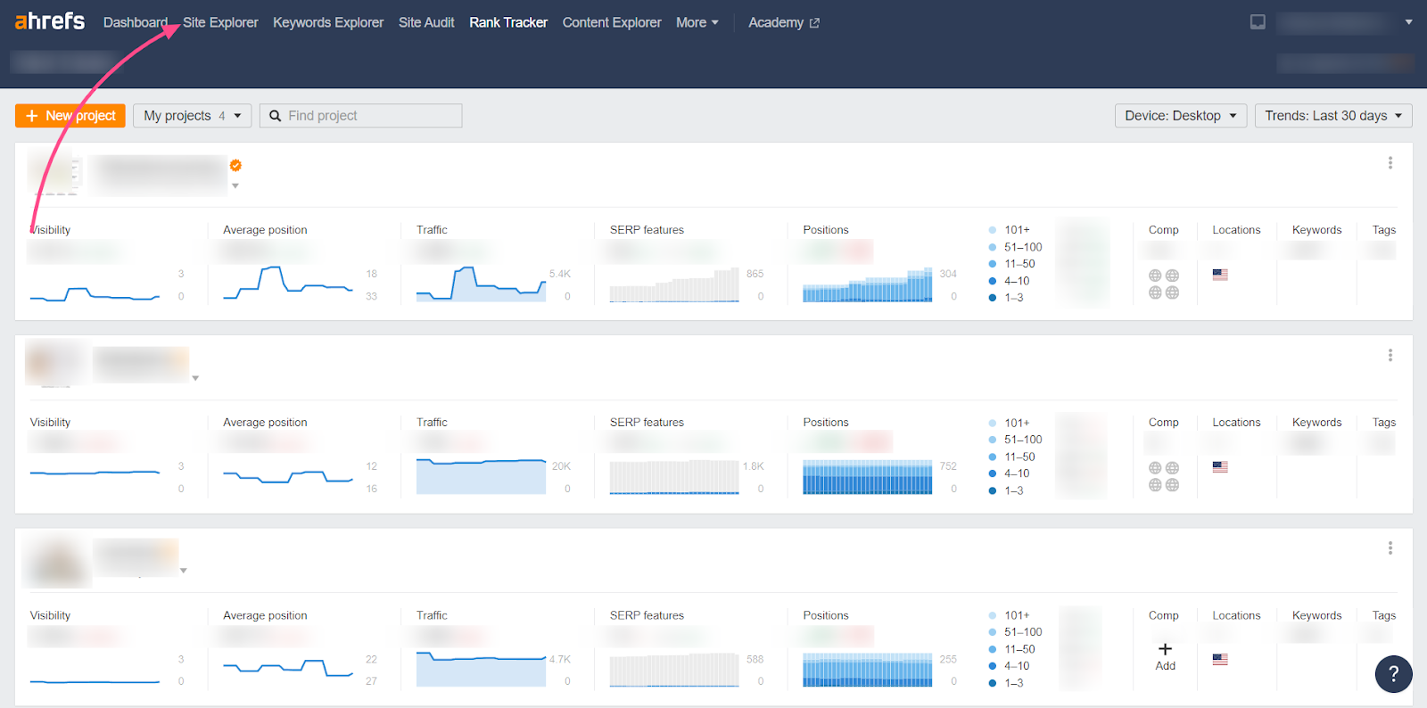
Task: Expand second project's name dropdown arrow
Action: [x=195, y=378]
